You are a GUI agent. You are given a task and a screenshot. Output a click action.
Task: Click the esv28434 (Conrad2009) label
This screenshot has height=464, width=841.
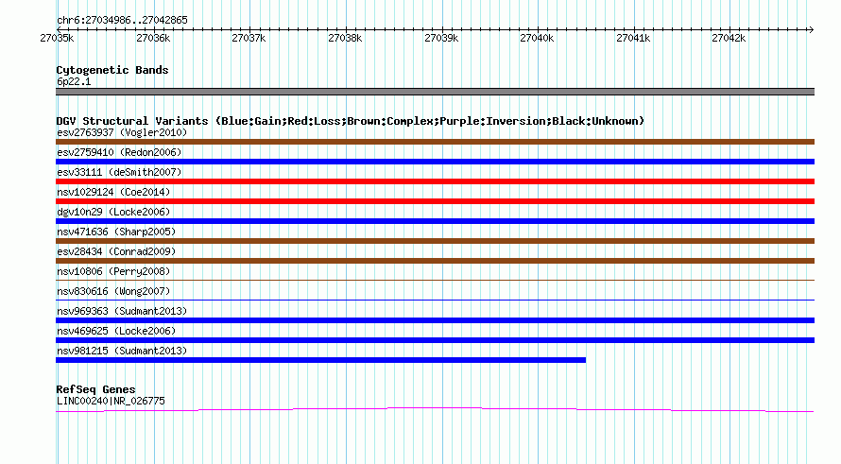coord(116,251)
